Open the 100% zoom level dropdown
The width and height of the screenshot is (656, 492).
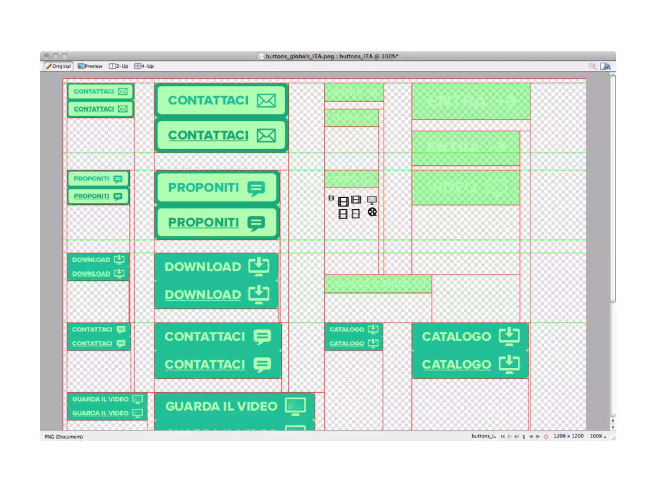tap(598, 436)
